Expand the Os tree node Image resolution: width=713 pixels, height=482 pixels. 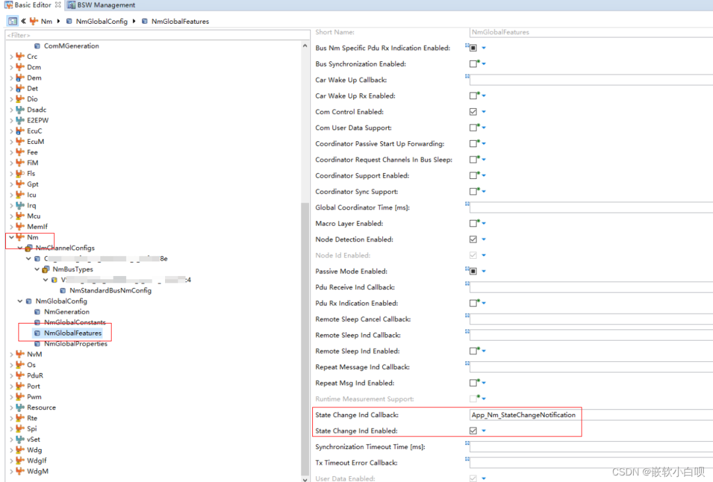[x=11, y=364]
